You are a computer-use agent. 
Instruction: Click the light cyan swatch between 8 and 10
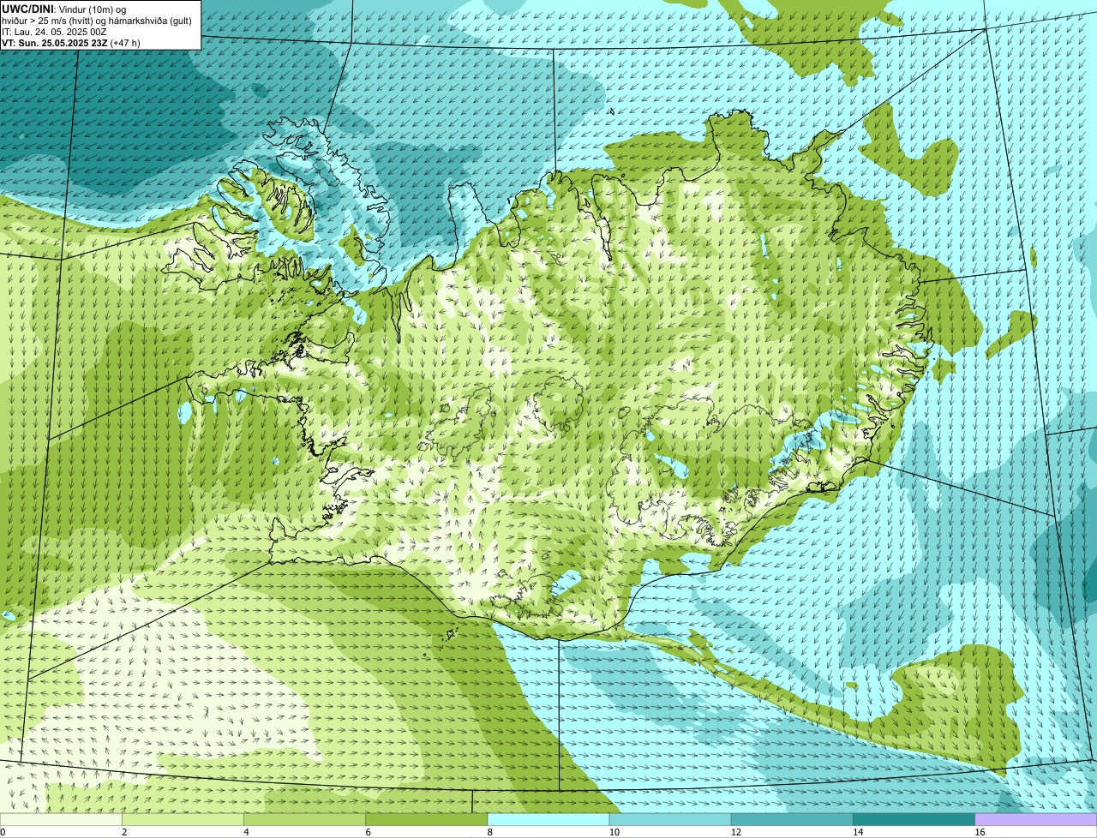548,820
